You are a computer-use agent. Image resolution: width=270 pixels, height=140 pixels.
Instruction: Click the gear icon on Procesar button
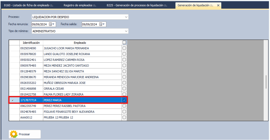pos(14,134)
